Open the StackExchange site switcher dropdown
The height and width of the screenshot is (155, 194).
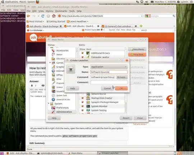coord(36,30)
